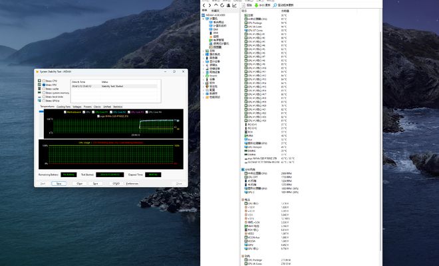Expand the 主板 tree node
Image resolution: width=439 pixels, height=266 pixels.
coord(204,51)
